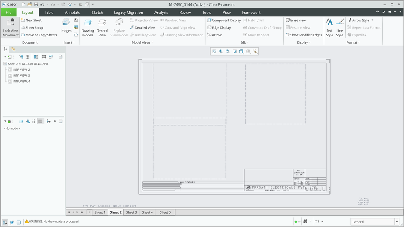Click the find binoculars icon in status bar
Image resolution: width=404 pixels, height=227 pixels.
click(305, 221)
